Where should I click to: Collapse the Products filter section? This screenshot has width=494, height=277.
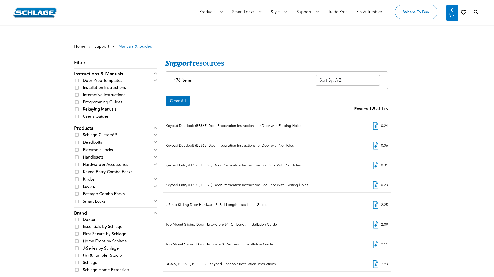point(155,128)
